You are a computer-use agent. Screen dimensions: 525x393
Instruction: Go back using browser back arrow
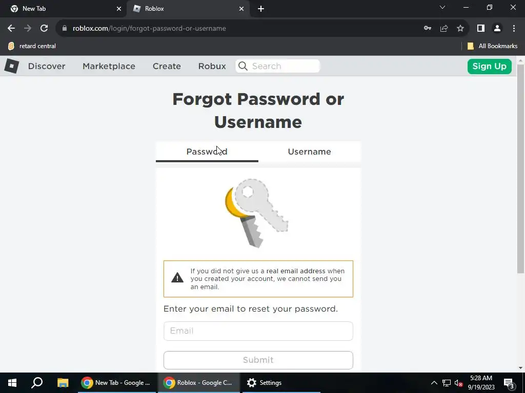point(11,29)
